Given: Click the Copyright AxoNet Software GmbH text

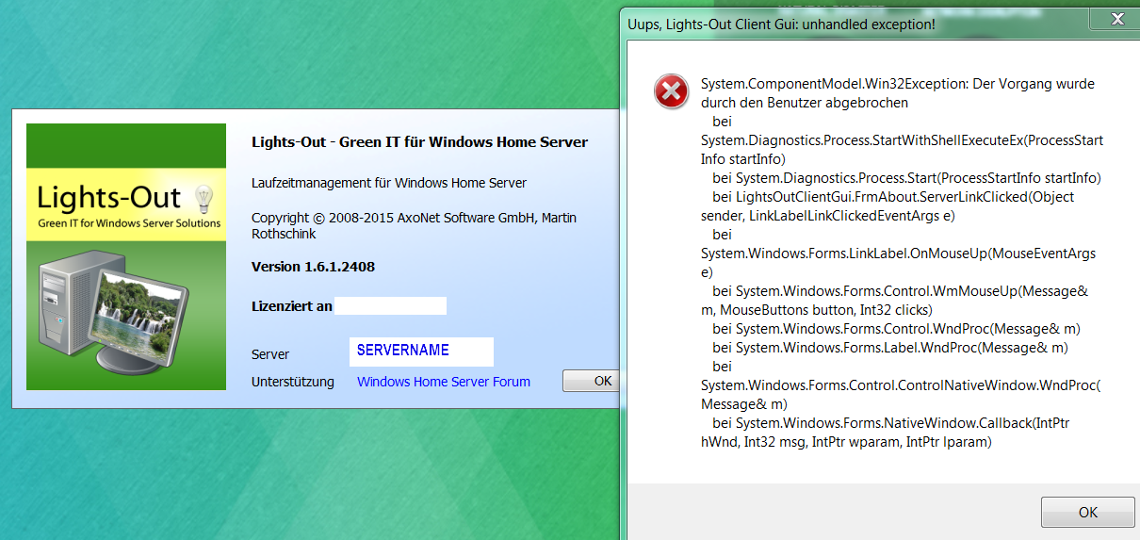Looking at the screenshot, I should tap(414, 225).
